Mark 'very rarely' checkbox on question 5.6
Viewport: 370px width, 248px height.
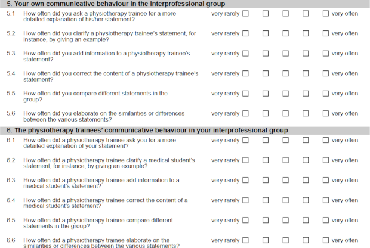245,113
